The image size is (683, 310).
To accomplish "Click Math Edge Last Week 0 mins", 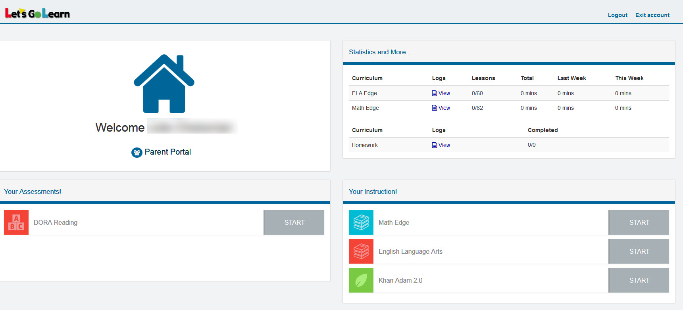I will click(566, 108).
